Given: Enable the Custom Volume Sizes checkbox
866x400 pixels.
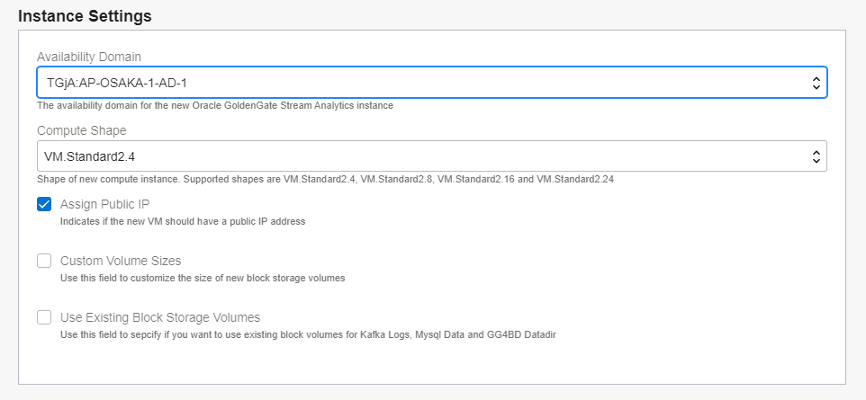Looking at the screenshot, I should [x=44, y=261].
